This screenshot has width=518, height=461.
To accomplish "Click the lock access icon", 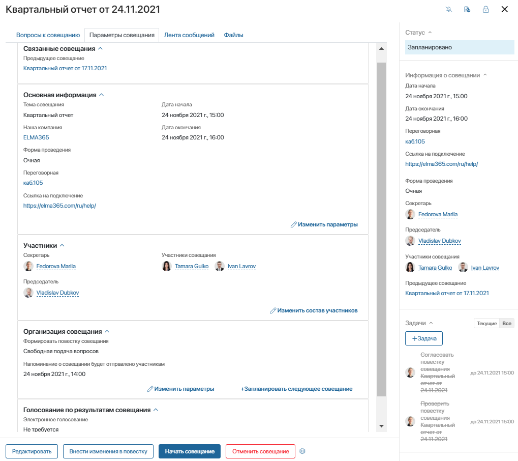I will tap(485, 9).
